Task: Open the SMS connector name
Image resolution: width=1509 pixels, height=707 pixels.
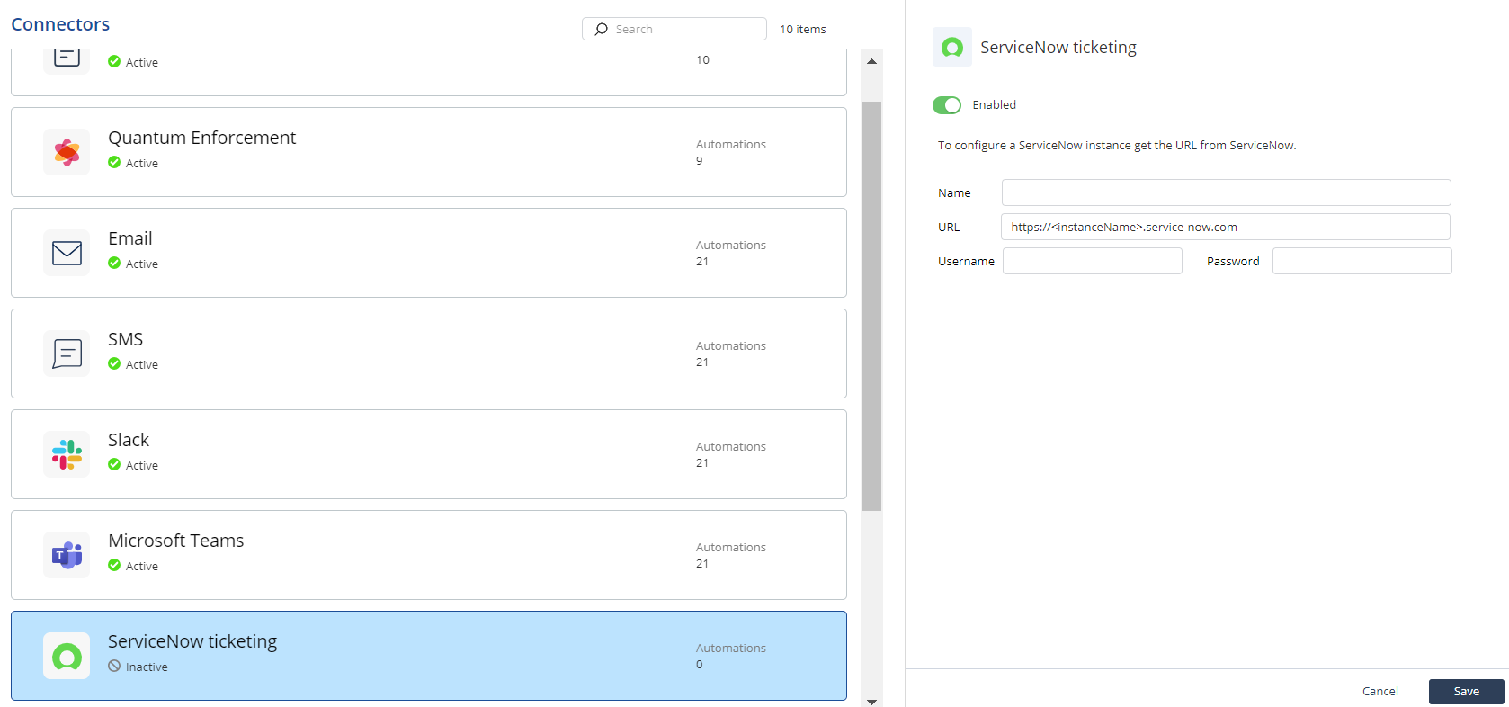Action: (126, 339)
